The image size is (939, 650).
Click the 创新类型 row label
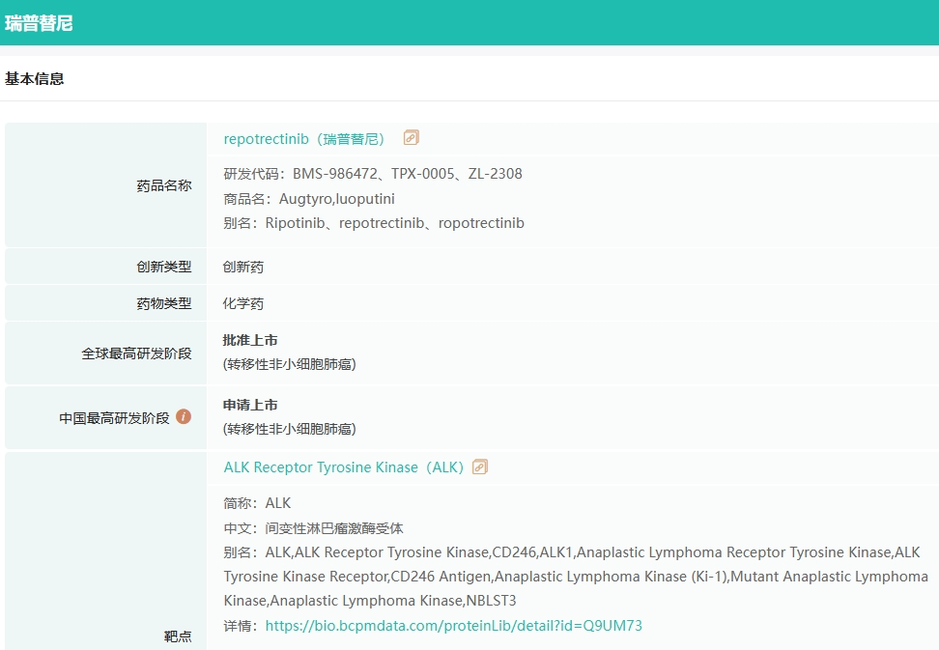pyautogui.click(x=164, y=267)
